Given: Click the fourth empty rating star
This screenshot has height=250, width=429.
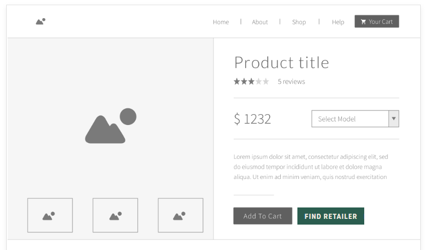Looking at the screenshot, I should click(259, 81).
